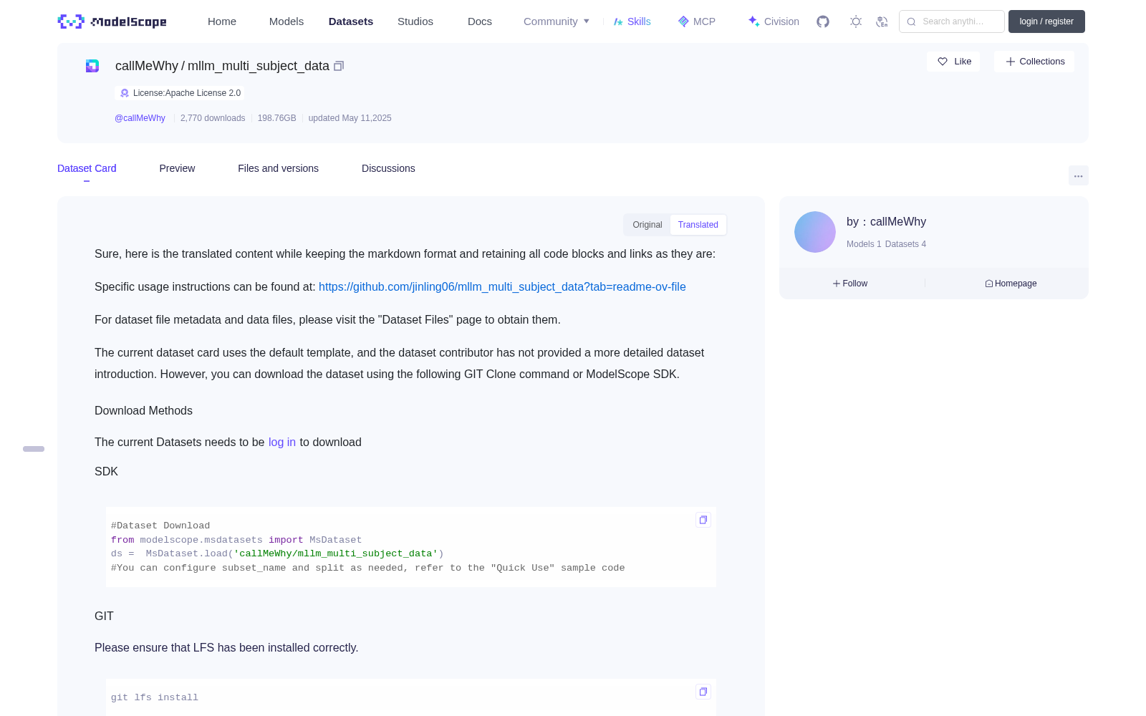
Task: Open the Models section
Action: 286,21
